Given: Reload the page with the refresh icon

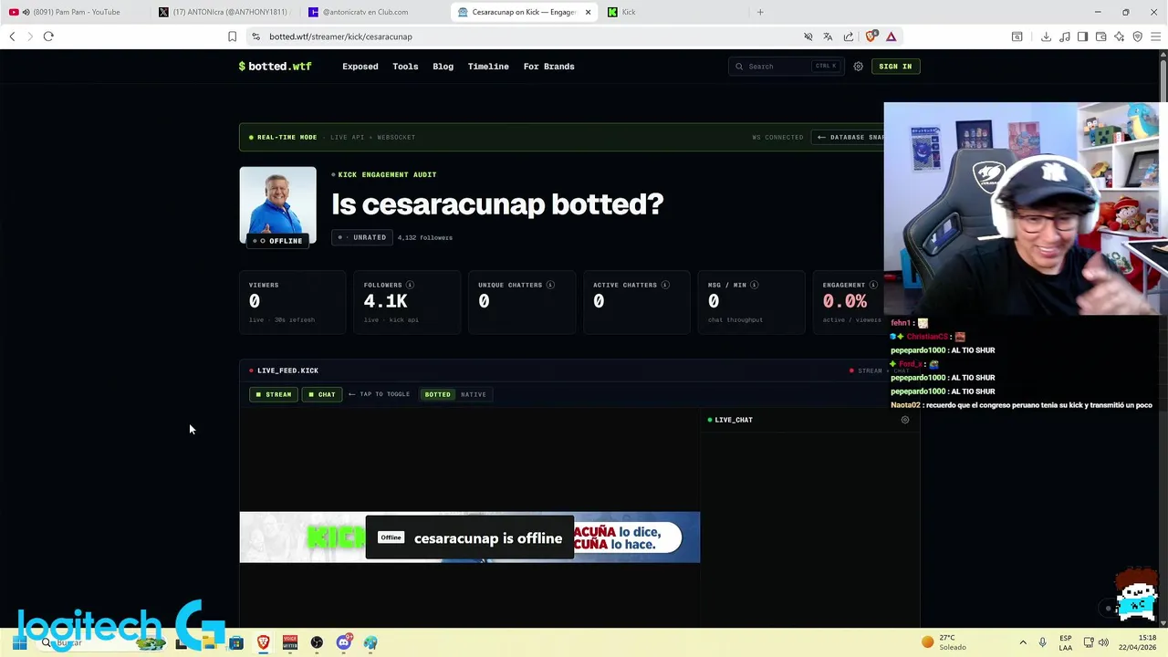Looking at the screenshot, I should tap(48, 36).
